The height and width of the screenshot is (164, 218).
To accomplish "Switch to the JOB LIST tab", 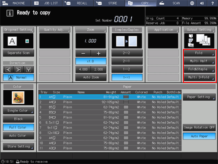I will point(47,3).
